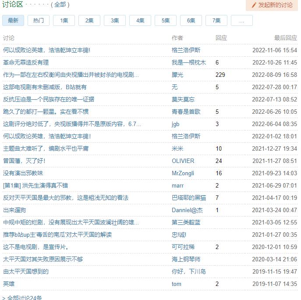This screenshot has height=300, width=301.
Task: View author profile 我是一根枕木
Action: 188,63
